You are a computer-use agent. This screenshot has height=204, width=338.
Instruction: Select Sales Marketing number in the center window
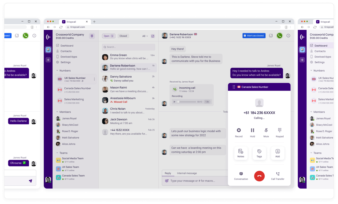point(76,101)
